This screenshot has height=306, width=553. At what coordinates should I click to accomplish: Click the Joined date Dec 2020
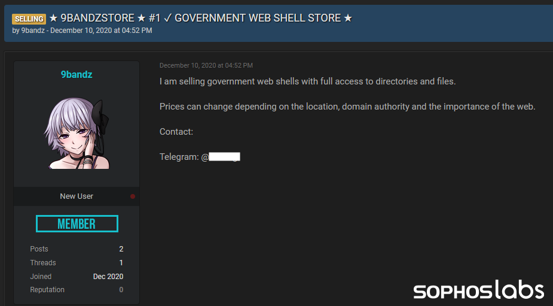pyautogui.click(x=108, y=277)
